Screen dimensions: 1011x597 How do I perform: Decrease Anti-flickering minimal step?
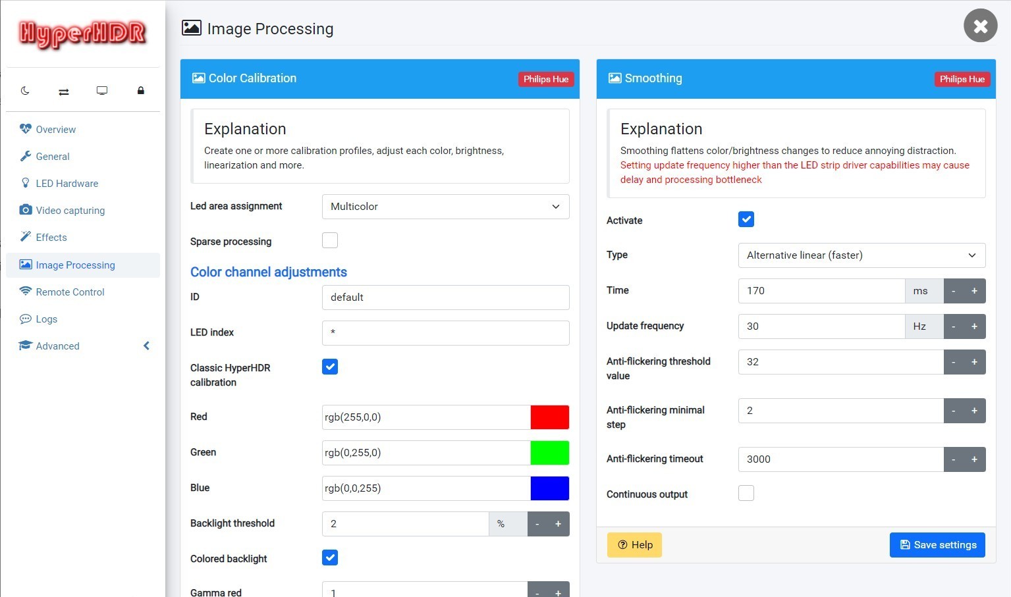[954, 411]
